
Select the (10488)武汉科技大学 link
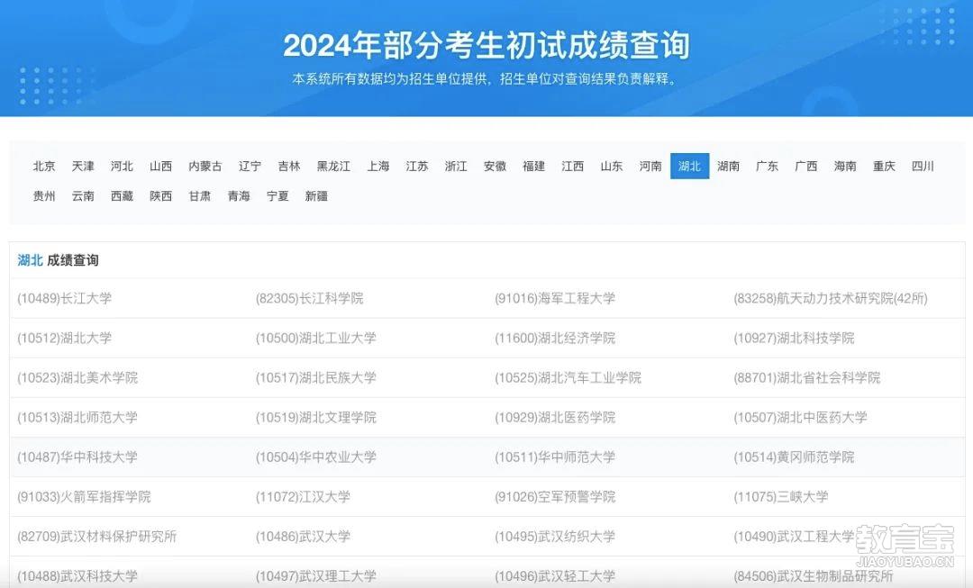pos(77,576)
